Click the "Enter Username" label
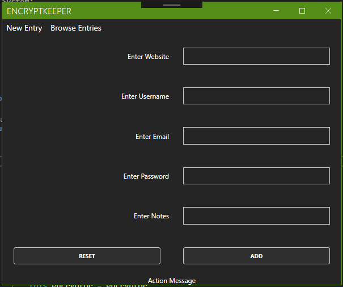 click(x=145, y=96)
